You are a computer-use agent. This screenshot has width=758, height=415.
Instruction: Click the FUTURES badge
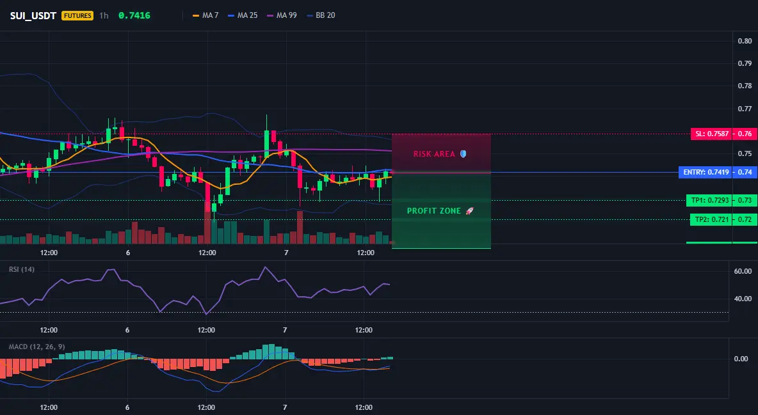(x=77, y=15)
